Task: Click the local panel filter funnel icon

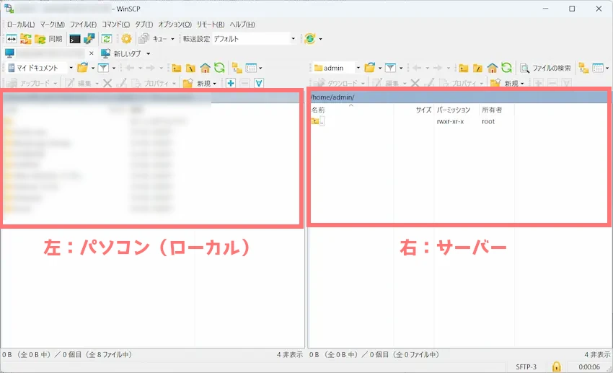Action: [x=103, y=68]
